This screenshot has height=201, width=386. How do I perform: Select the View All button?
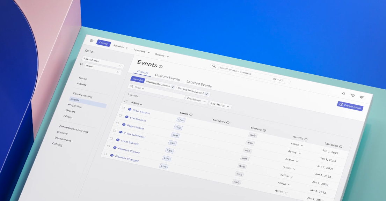(x=138, y=79)
